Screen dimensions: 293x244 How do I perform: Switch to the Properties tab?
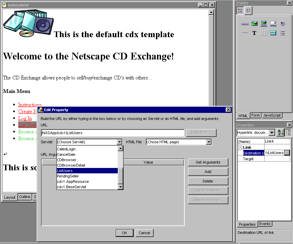tap(247, 224)
